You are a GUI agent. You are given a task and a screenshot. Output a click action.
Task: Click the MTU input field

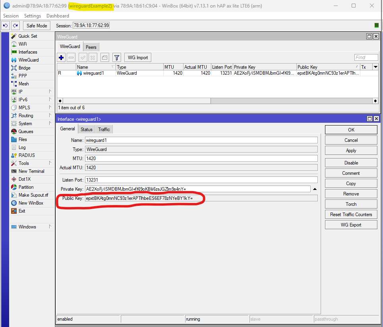tap(201, 159)
